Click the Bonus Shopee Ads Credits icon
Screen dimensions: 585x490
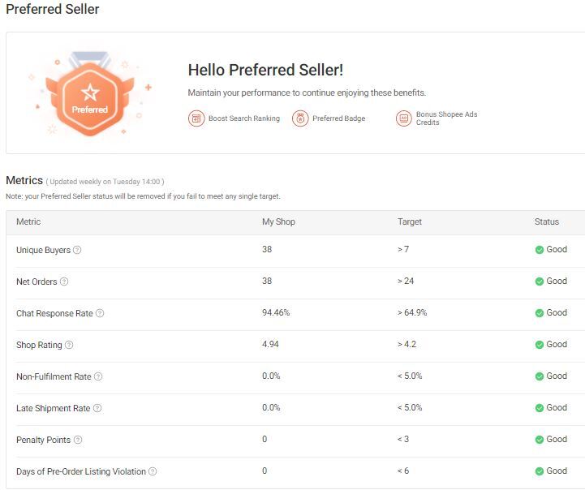(404, 118)
